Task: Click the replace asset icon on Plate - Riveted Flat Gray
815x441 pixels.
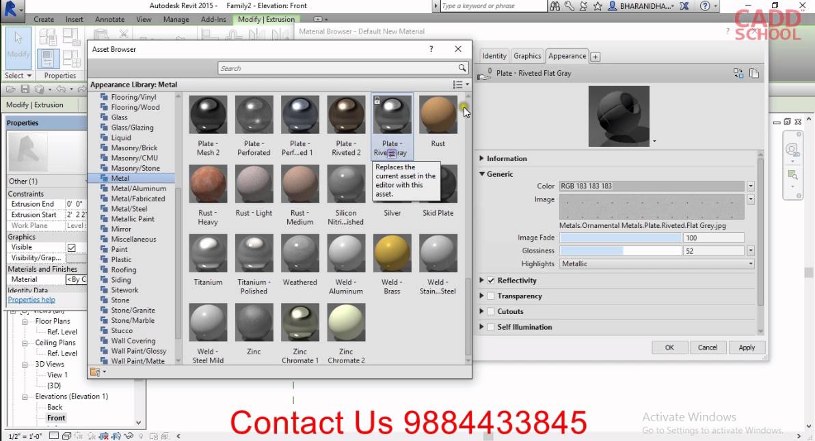Action: (x=392, y=153)
